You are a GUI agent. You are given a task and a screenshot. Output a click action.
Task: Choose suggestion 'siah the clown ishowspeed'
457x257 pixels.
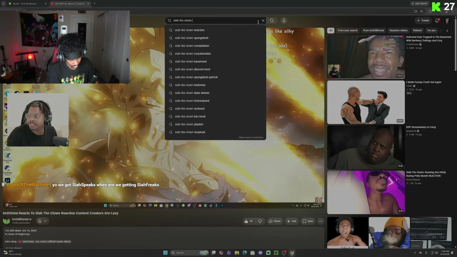coord(215,101)
